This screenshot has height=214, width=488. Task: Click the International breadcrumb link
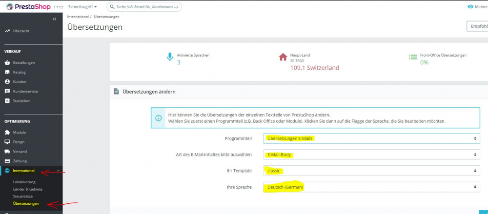(78, 17)
